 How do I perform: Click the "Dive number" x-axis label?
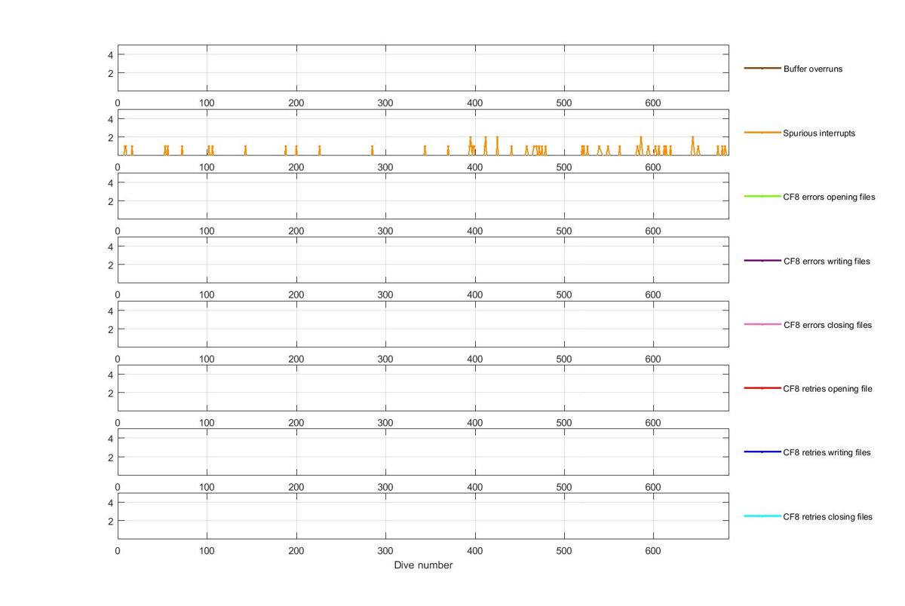[x=423, y=565]
